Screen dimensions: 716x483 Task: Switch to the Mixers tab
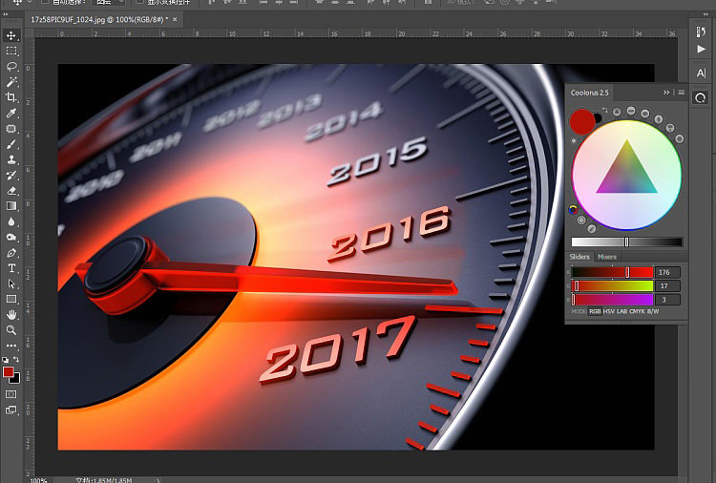click(x=607, y=257)
